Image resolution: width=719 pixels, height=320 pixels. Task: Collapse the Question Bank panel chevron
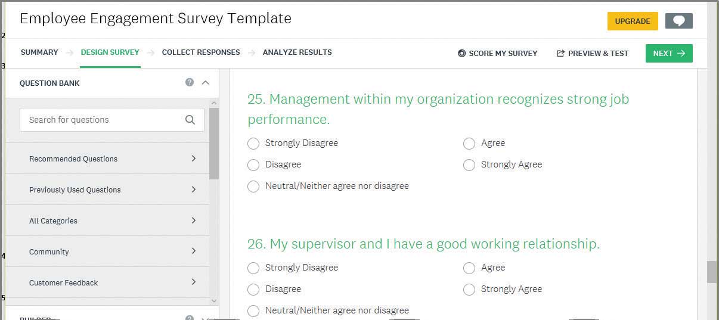206,82
